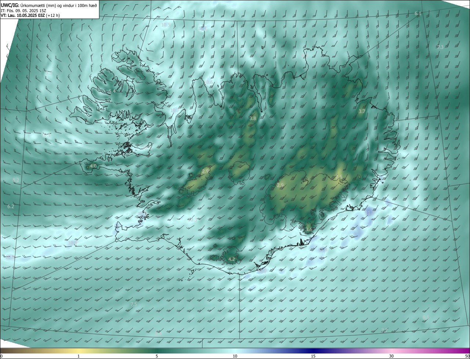Click the '0' tick on the colour scale
The height and width of the screenshot is (359, 470).
click(1, 356)
